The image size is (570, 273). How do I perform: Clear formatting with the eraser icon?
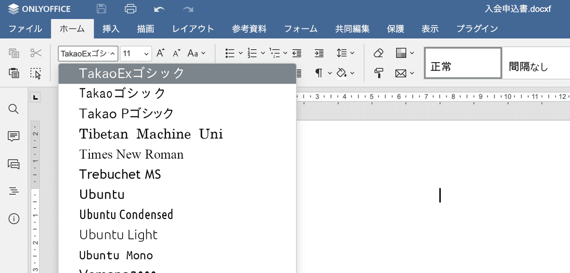pos(379,53)
